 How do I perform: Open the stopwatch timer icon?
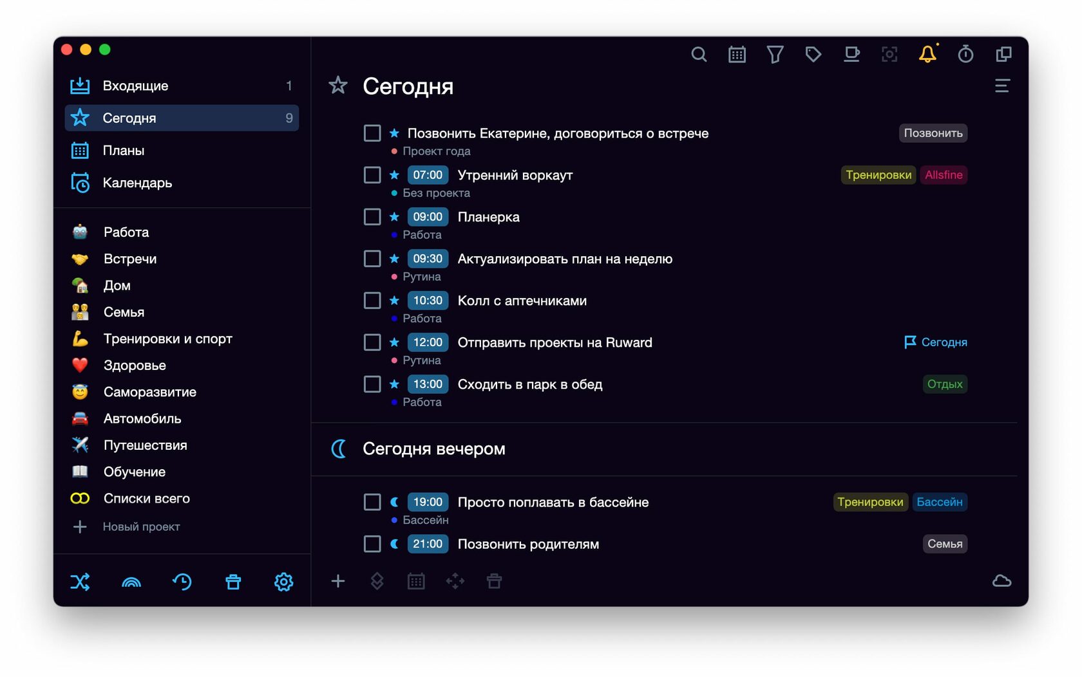(x=965, y=55)
